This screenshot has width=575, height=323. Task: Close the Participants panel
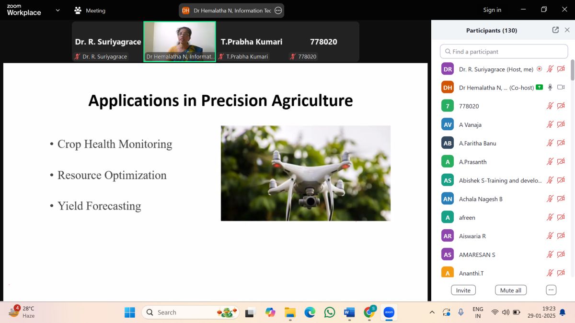click(567, 30)
